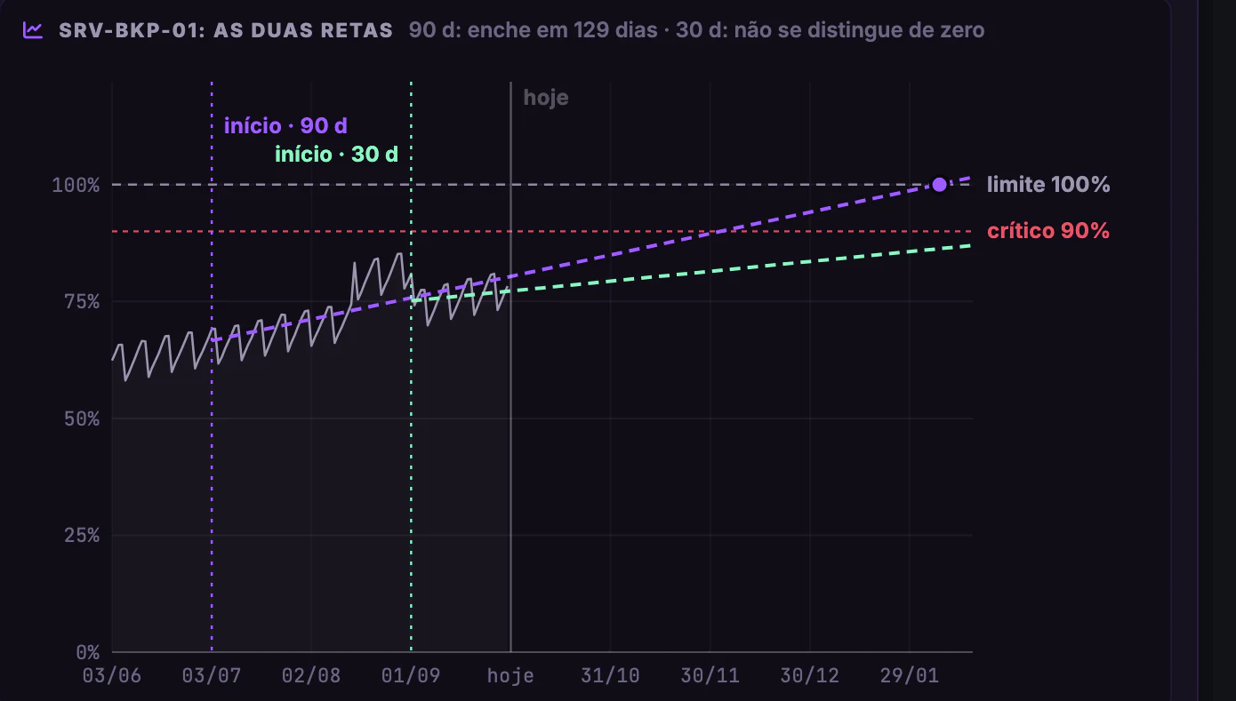Viewport: 1236px width, 701px height.
Task: Click the trend chart icon beside SRV-BKP-01
Action: pyautogui.click(x=33, y=30)
